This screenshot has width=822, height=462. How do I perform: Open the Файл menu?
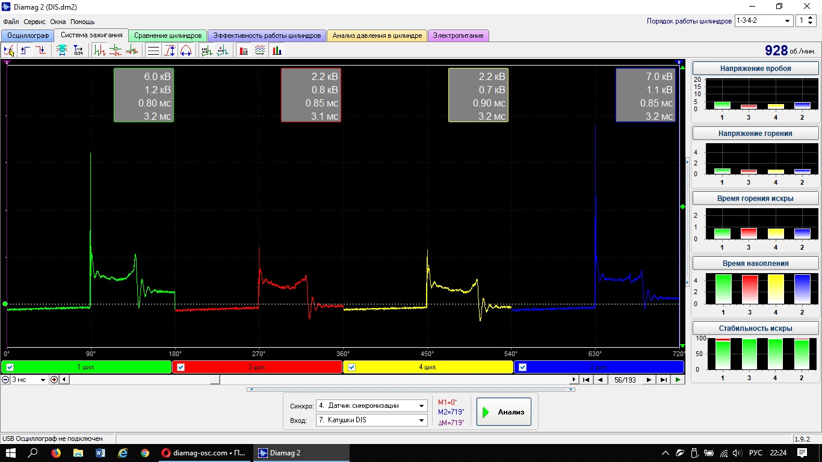[11, 22]
